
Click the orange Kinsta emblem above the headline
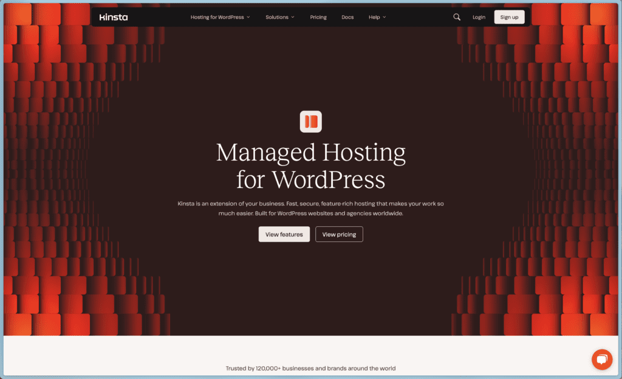pos(311,121)
